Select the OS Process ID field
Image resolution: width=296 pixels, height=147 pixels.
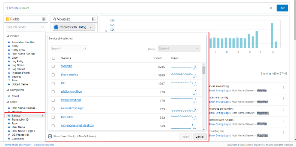20,135
